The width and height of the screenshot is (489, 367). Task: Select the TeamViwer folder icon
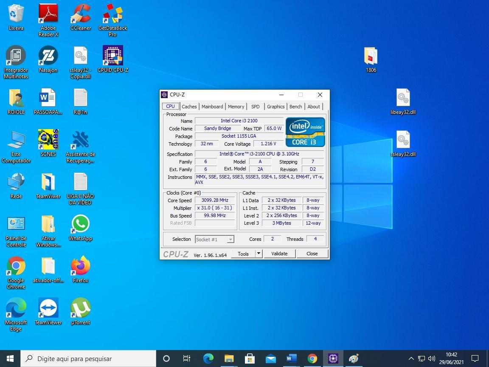(48, 185)
